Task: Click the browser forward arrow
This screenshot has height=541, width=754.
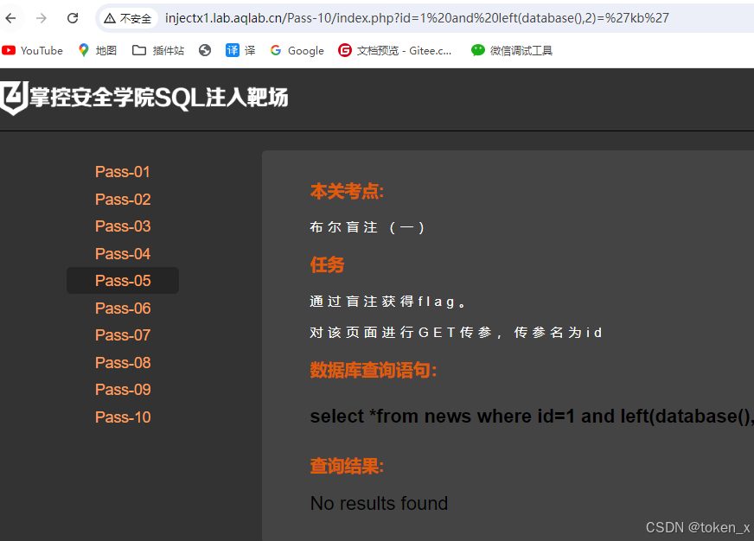Action: click(x=42, y=18)
